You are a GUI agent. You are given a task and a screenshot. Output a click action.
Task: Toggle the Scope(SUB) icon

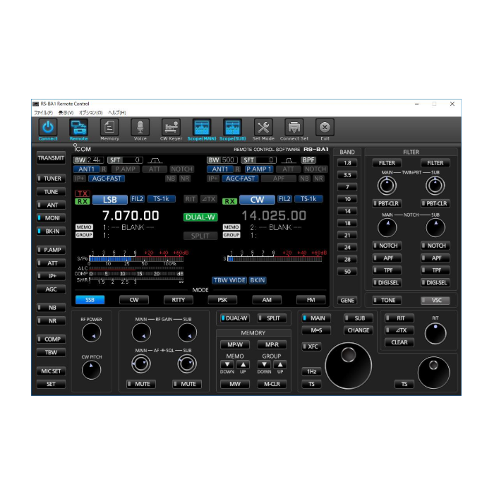pos(232,128)
